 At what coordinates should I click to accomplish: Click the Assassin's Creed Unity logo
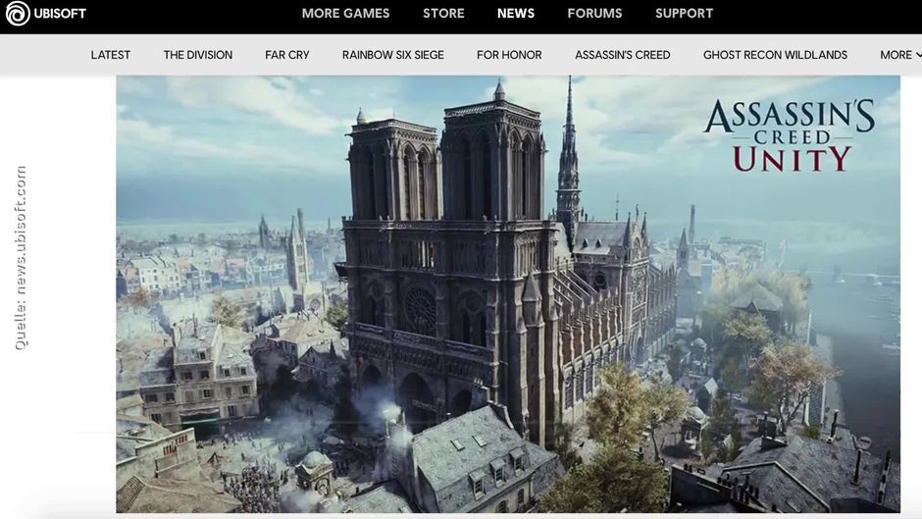[789, 135]
